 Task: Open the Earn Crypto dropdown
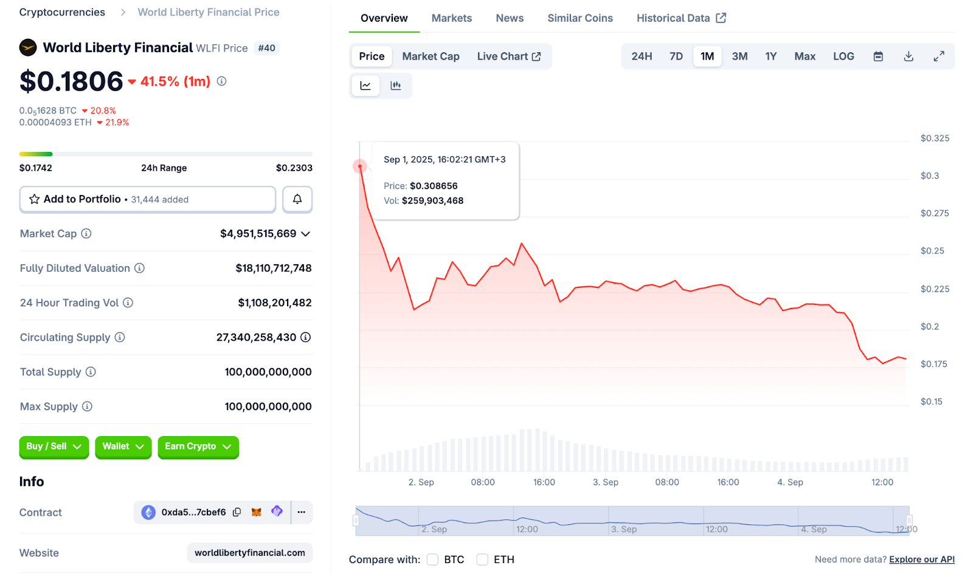pos(198,446)
